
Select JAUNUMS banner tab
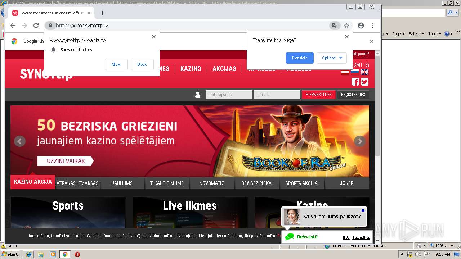tap(122, 183)
